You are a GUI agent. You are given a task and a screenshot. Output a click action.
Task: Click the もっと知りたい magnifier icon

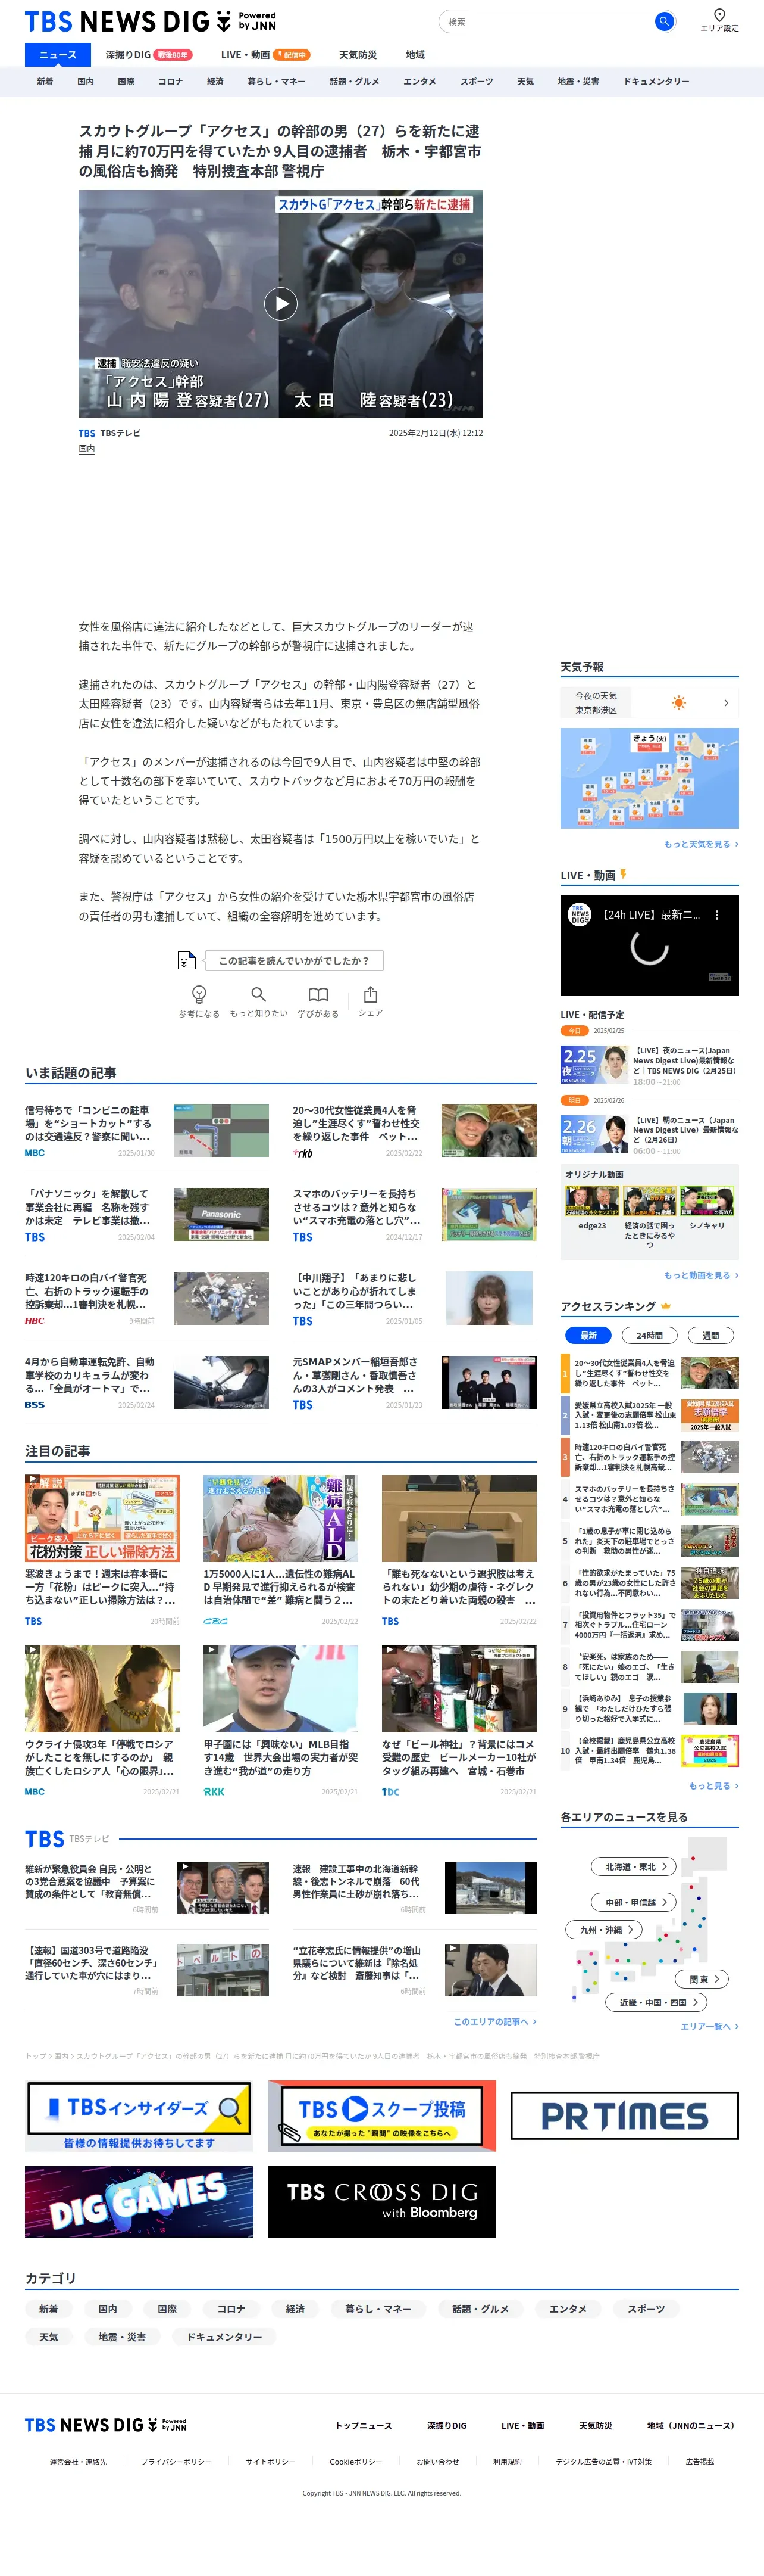[259, 994]
